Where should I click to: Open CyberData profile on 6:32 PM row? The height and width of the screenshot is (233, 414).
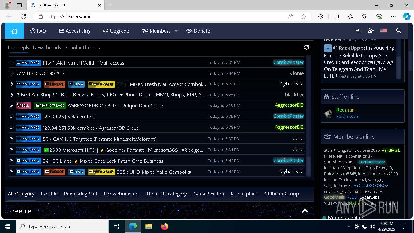[x=292, y=83]
